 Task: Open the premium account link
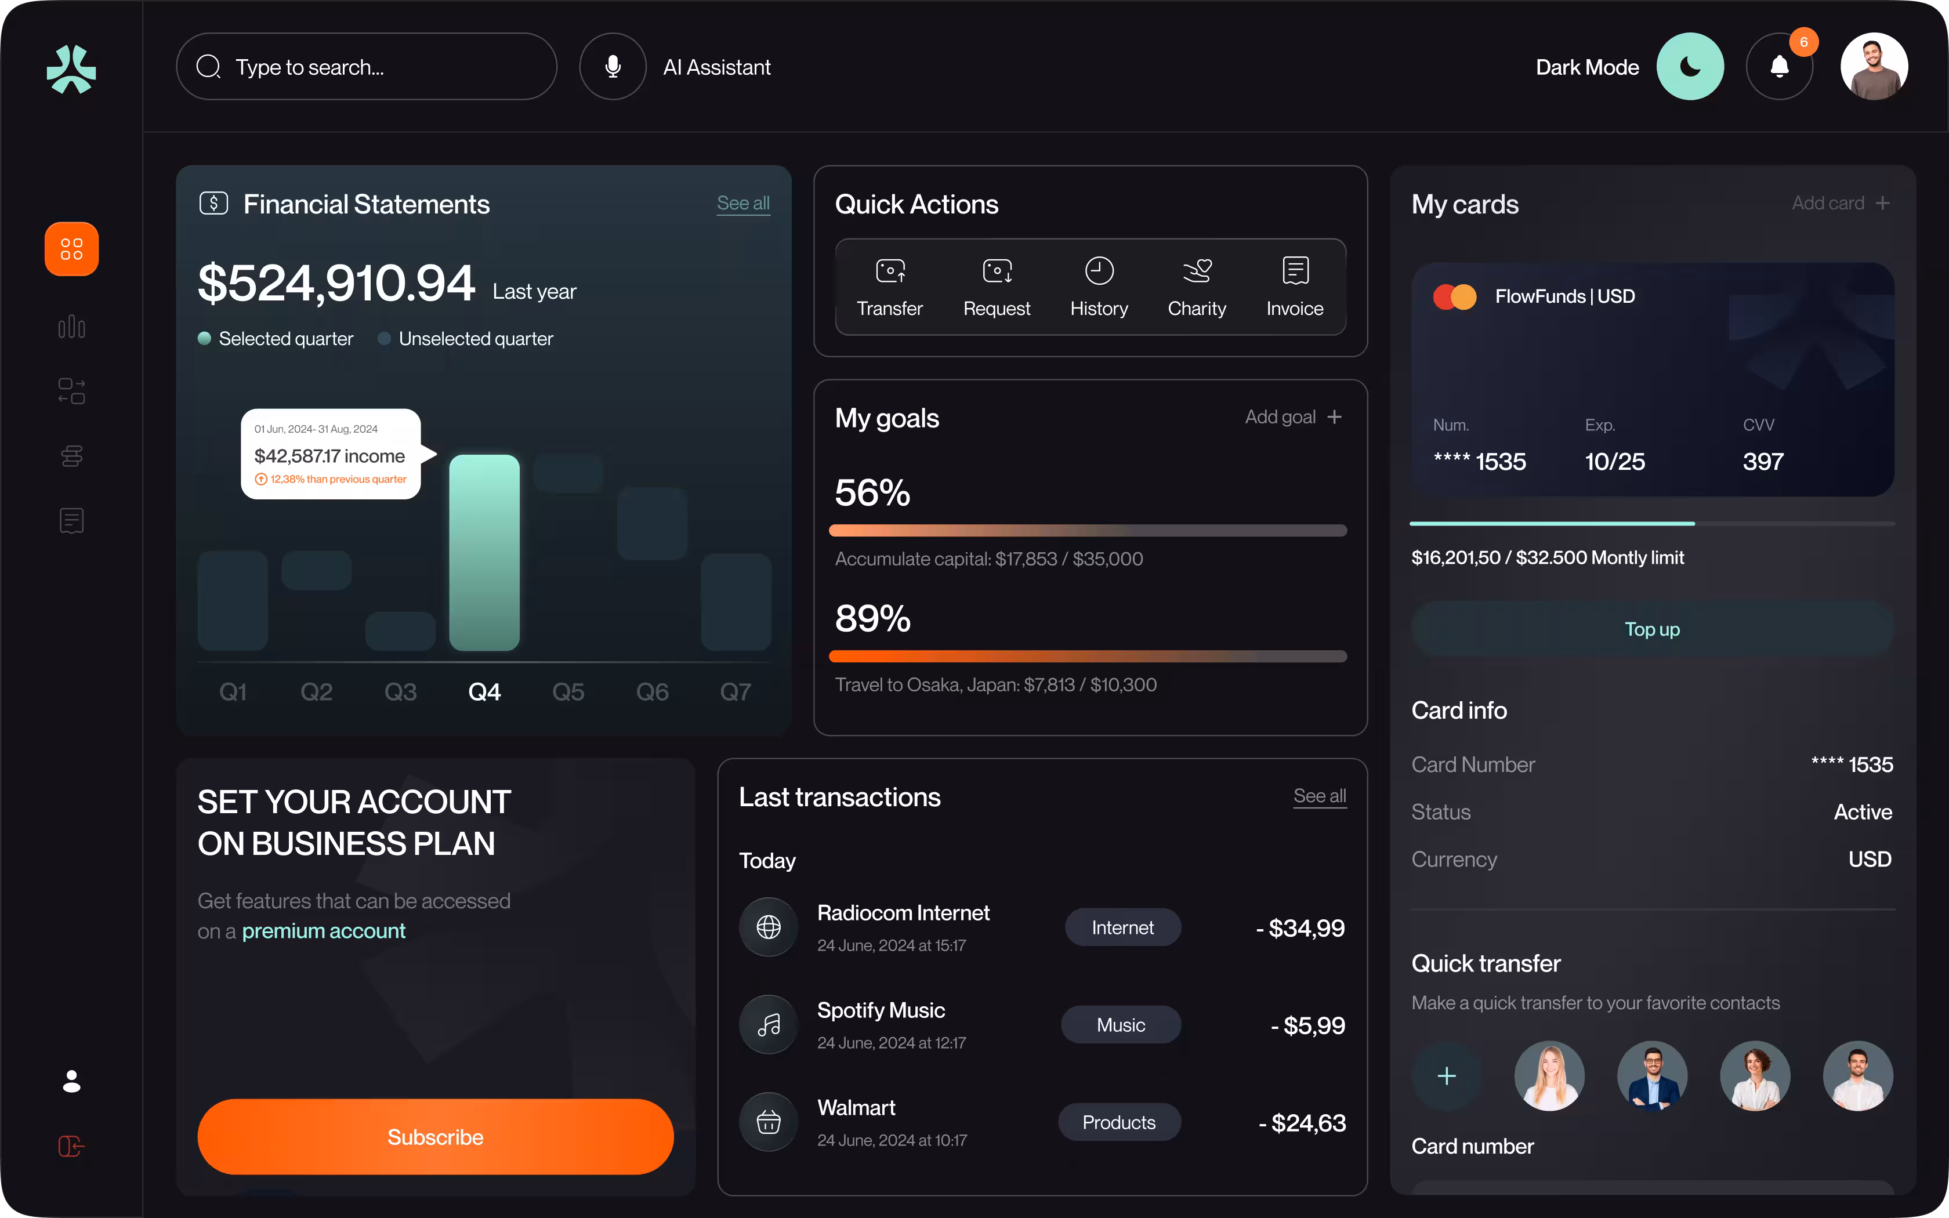tap(324, 930)
